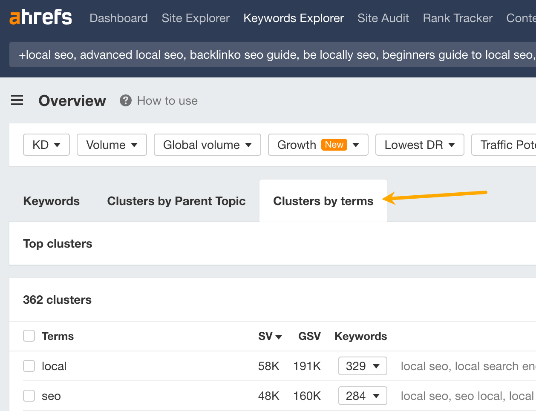Screen dimensions: 536x411
Task: Check the checkbox for the 'local' cluster
Action: pos(29,366)
